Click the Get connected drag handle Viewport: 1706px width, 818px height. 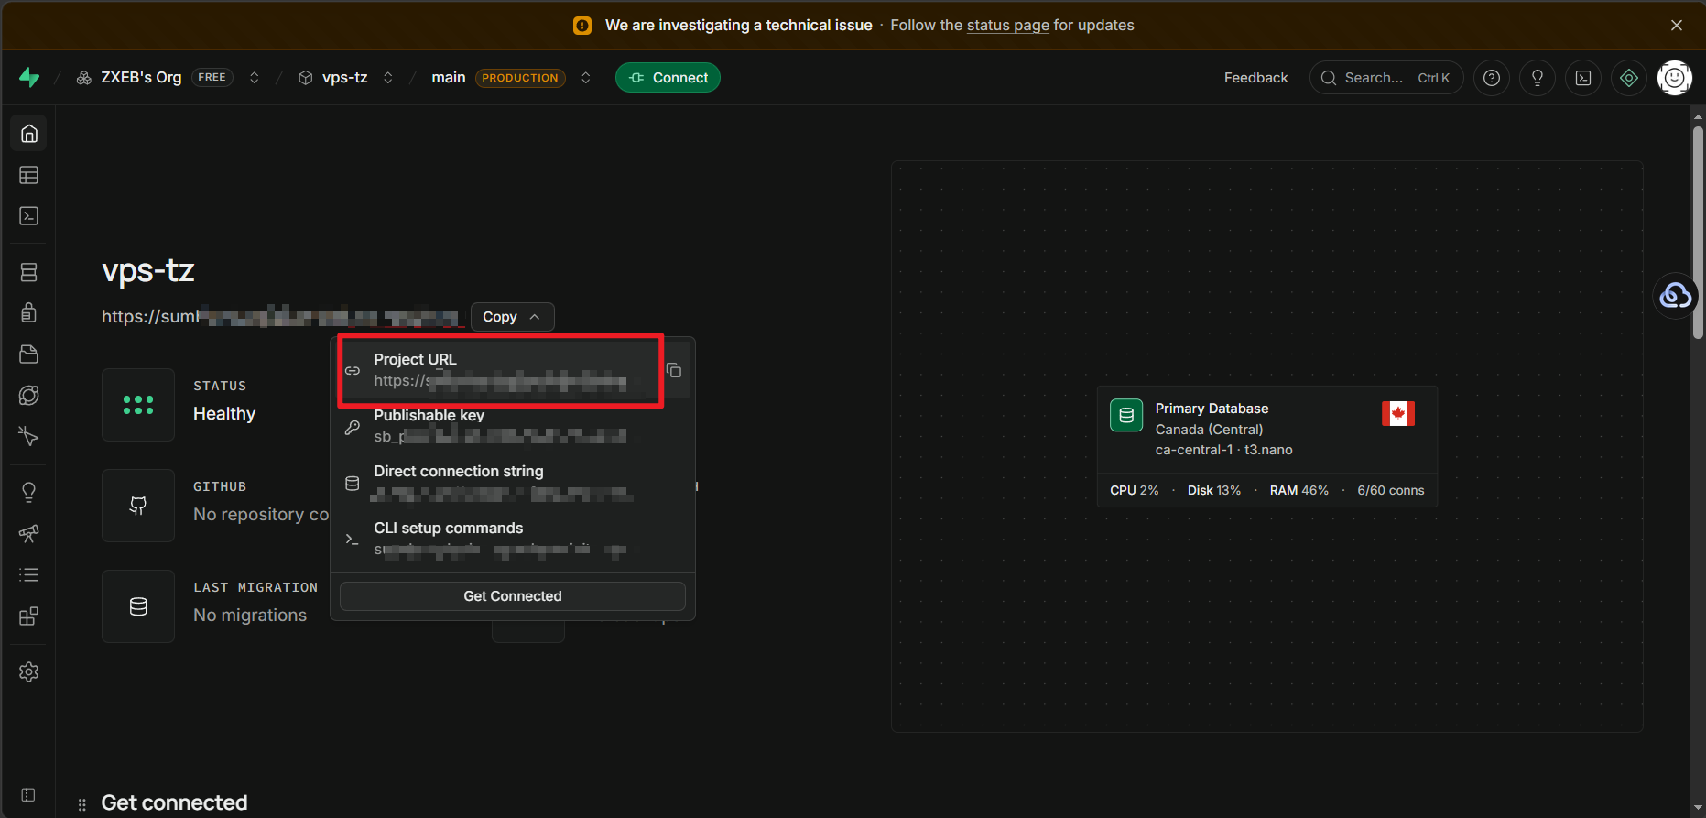[x=82, y=804]
